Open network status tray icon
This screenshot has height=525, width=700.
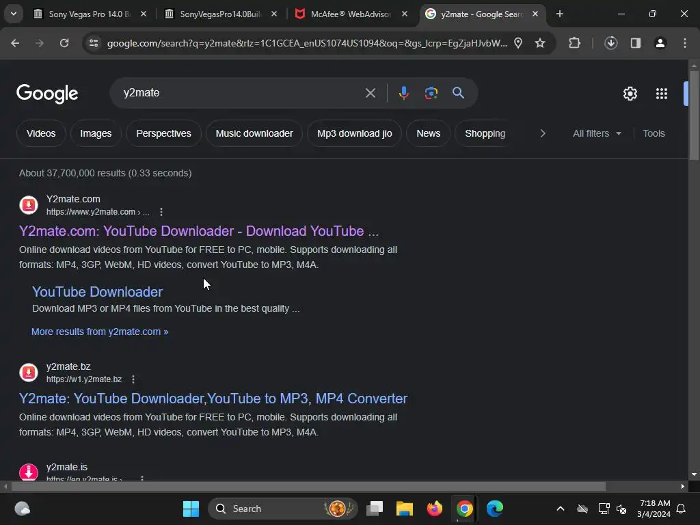point(604,509)
